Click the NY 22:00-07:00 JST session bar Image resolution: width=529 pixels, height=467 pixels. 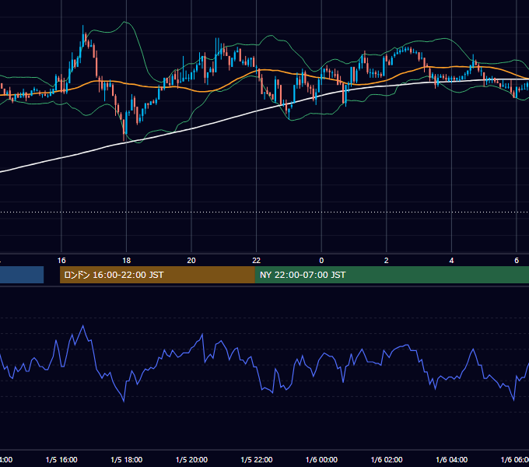point(392,275)
